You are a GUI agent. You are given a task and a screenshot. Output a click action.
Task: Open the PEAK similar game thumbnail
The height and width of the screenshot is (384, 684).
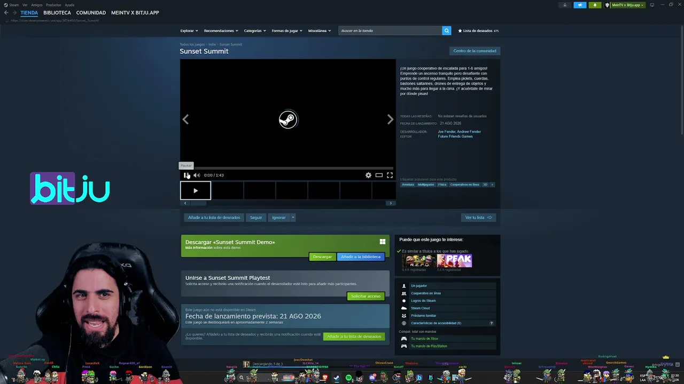coord(454,260)
